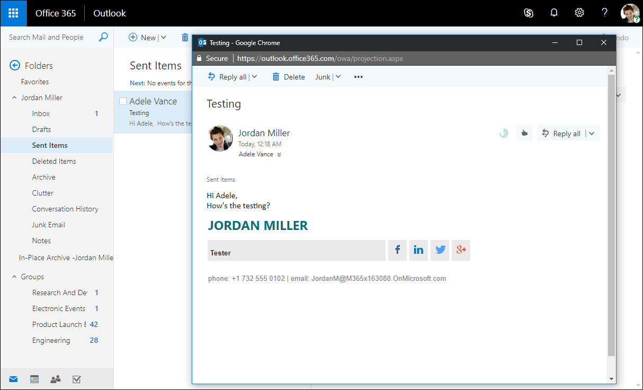Click the scrollbar up arrow in popup
The image size is (643, 390).
(612, 70)
